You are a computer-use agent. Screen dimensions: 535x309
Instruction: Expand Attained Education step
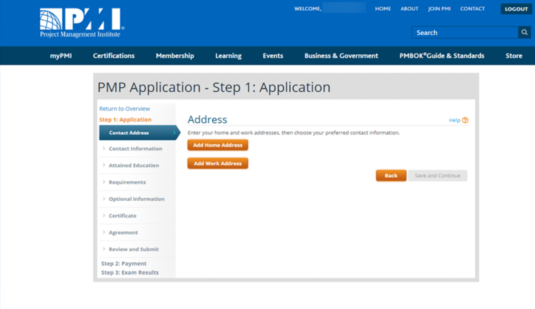134,165
